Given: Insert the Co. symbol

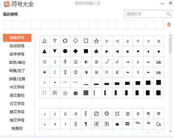Looking at the screenshot, I should point(159,124).
